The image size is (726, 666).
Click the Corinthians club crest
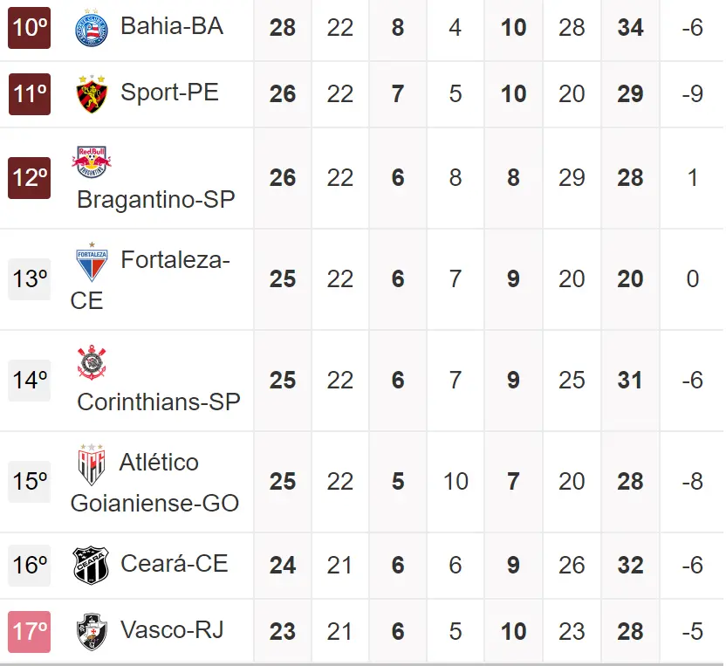(x=91, y=363)
